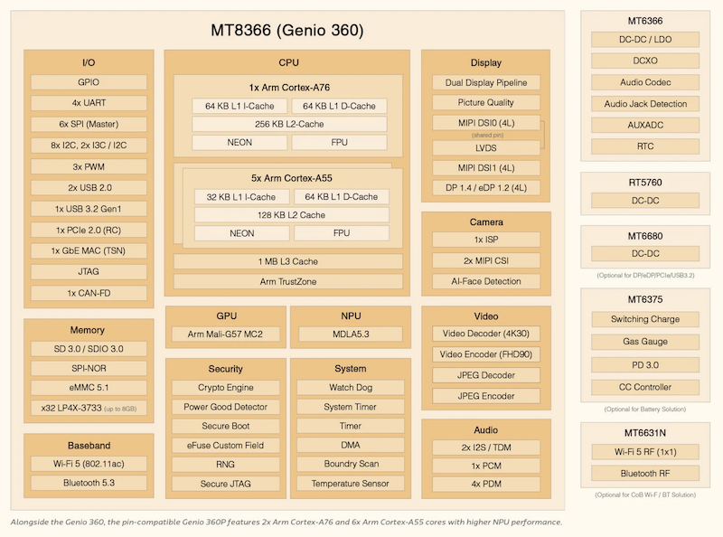This screenshot has height=537, width=723.
Task: Click the 4x PDM audio block
Action: [x=485, y=484]
